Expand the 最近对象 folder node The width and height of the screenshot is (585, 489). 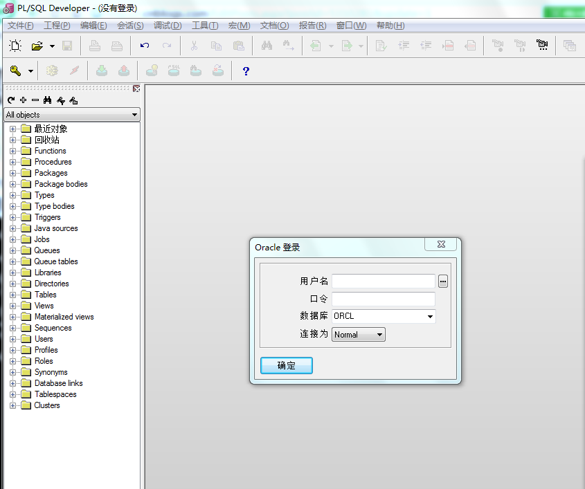(x=12, y=129)
